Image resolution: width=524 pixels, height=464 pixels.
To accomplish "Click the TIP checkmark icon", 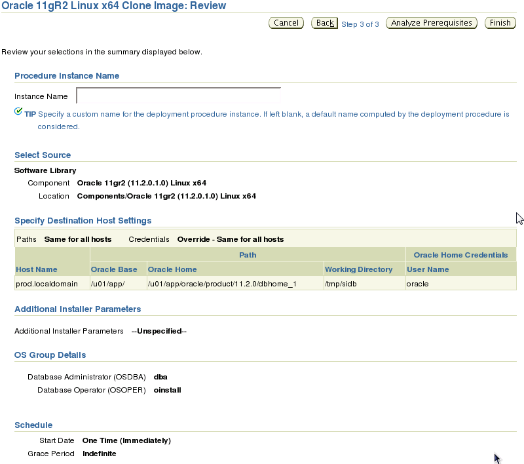I will pyautogui.click(x=18, y=111).
